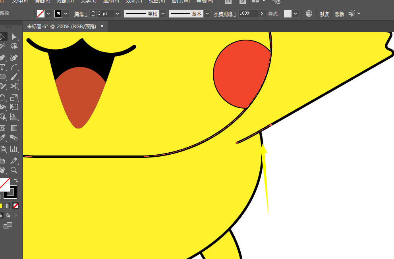Open fill color dropdown in control bar

(48, 13)
